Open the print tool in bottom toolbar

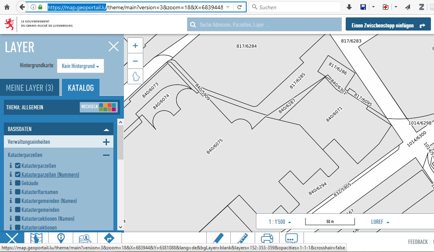click(x=267, y=239)
